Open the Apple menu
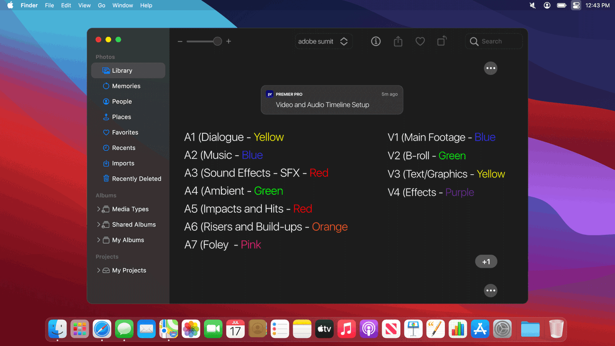This screenshot has height=346, width=615. 10,5
